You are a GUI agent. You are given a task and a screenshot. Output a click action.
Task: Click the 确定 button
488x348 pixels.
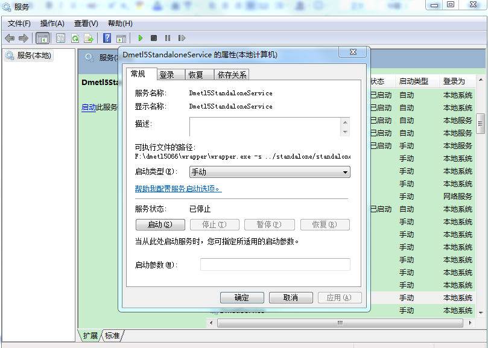tap(241, 298)
